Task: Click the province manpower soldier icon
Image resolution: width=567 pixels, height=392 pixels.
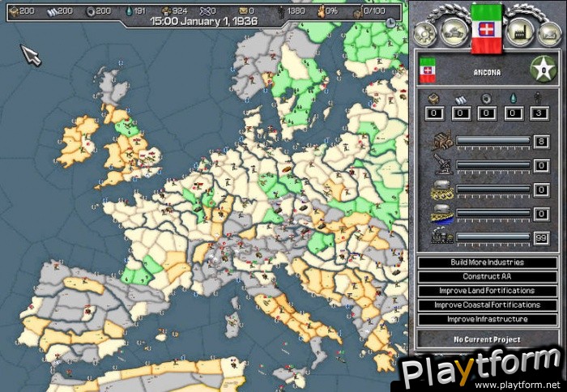Action: coord(539,99)
